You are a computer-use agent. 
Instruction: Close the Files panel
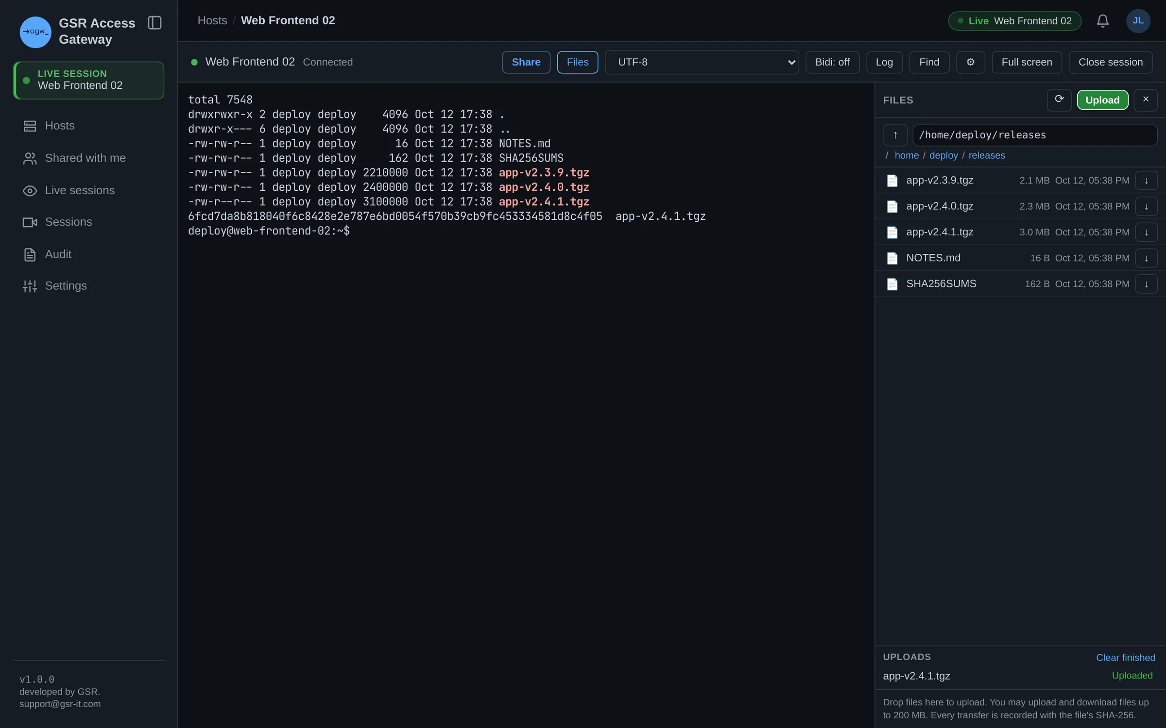(x=1146, y=100)
